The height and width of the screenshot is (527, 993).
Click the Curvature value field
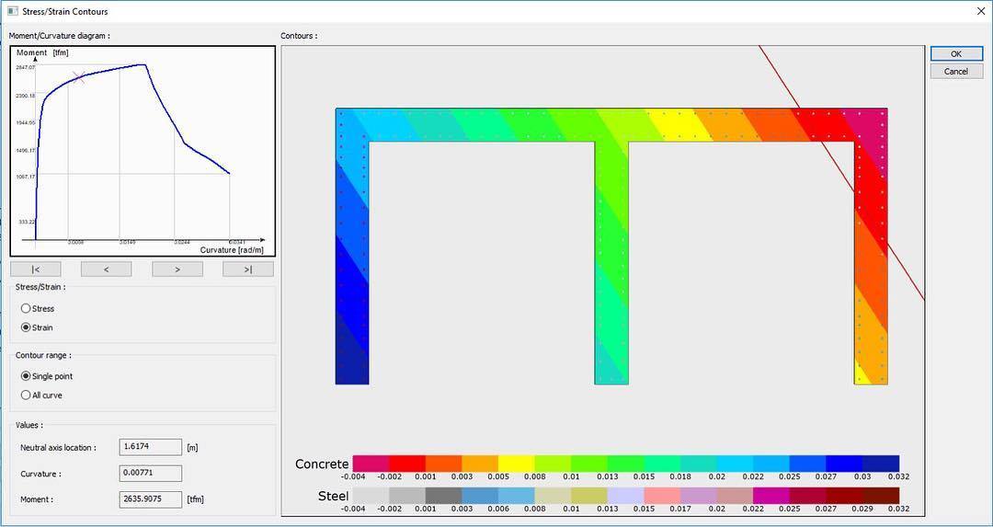pyautogui.click(x=150, y=474)
